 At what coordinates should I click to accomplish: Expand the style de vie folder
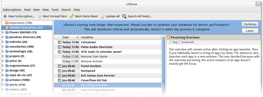pyautogui.click(x=3, y=75)
